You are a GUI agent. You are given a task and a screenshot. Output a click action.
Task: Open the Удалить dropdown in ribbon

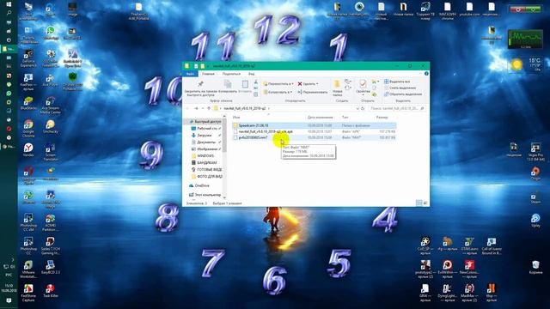coord(308,84)
